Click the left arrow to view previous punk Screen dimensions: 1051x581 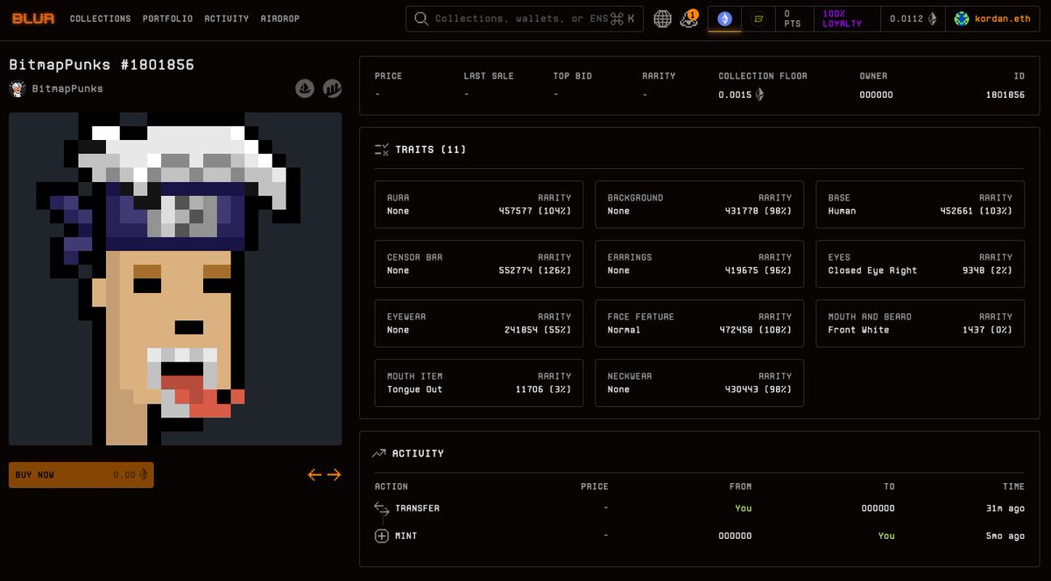[313, 474]
